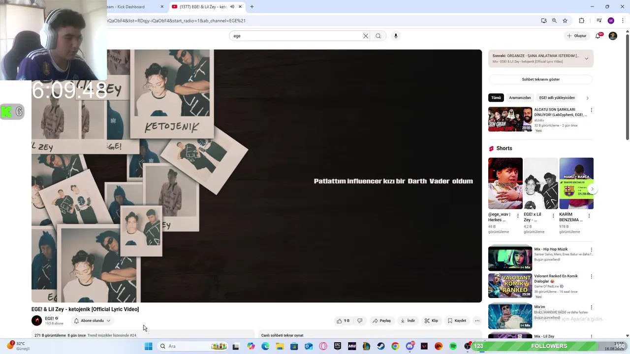Screen dimensions: 630x354
Task: Open the Chrome extensions puzzle icon
Action: (581, 21)
